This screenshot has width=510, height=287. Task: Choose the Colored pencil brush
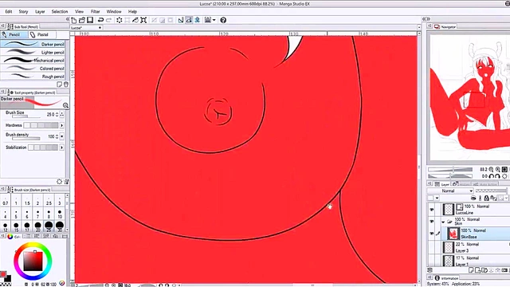33,69
